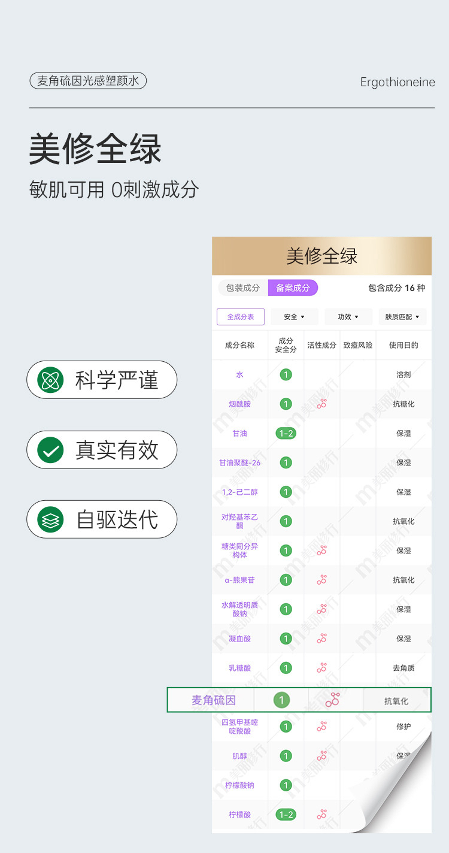Viewport: 449px width, 853px height.
Task: Click safety score badge for 柠檬酸钠
Action: [x=286, y=785]
